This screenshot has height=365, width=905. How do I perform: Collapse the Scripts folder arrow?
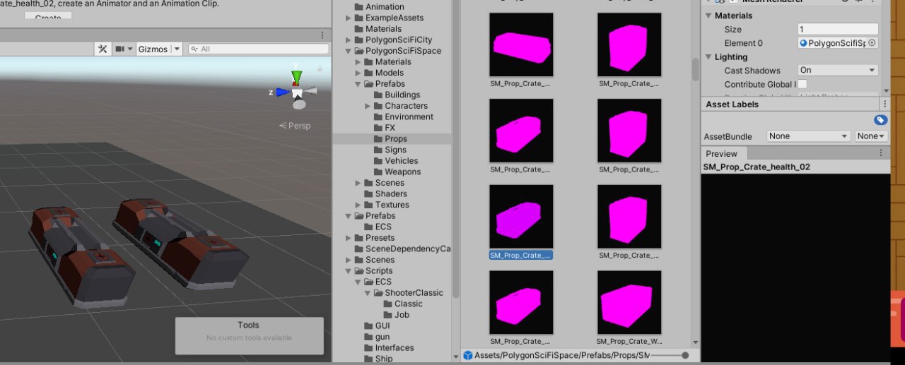tap(348, 271)
